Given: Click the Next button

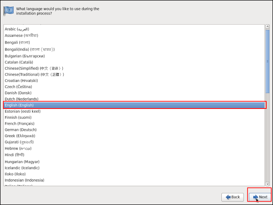Looking at the screenshot, I should (x=260, y=197).
